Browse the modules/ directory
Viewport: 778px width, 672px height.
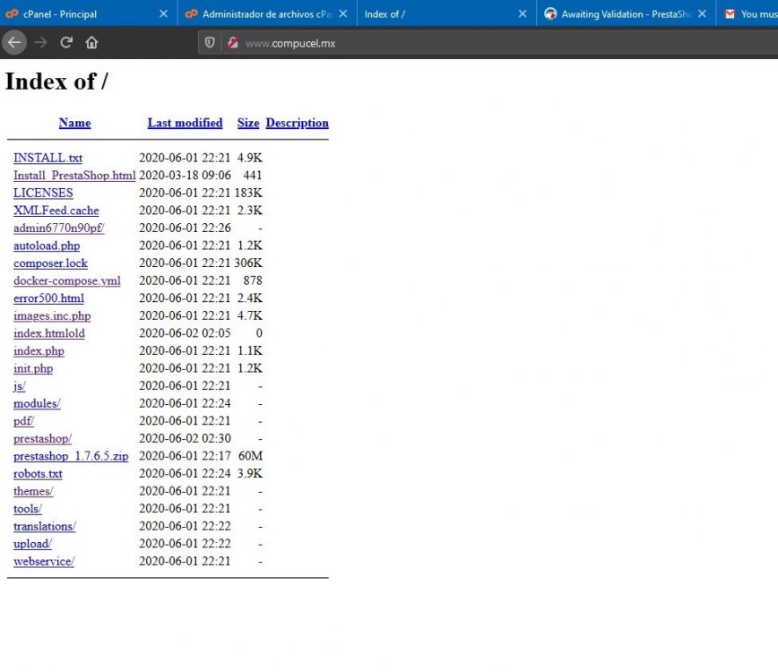click(x=37, y=404)
